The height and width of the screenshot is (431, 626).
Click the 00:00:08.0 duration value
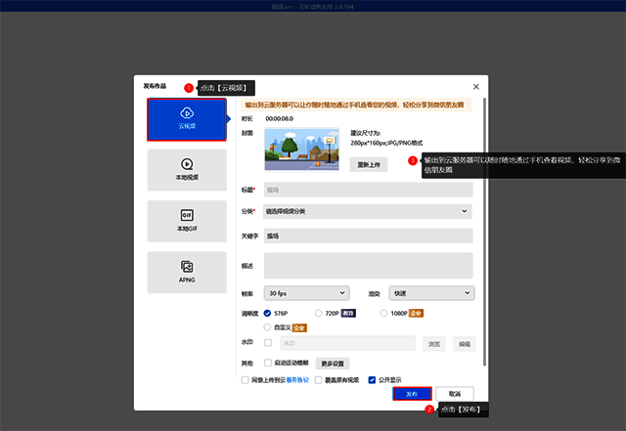(280, 119)
